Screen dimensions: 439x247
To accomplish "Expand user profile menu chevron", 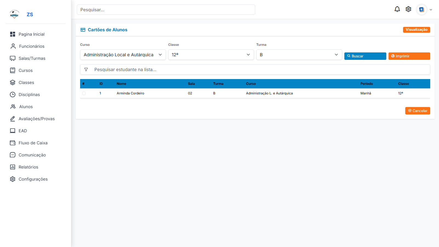I will (431, 10).
